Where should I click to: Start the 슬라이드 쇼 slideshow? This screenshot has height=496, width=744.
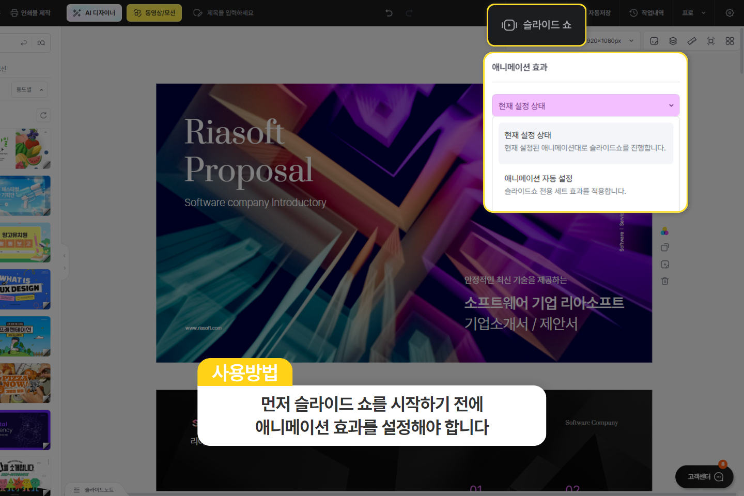(x=536, y=25)
